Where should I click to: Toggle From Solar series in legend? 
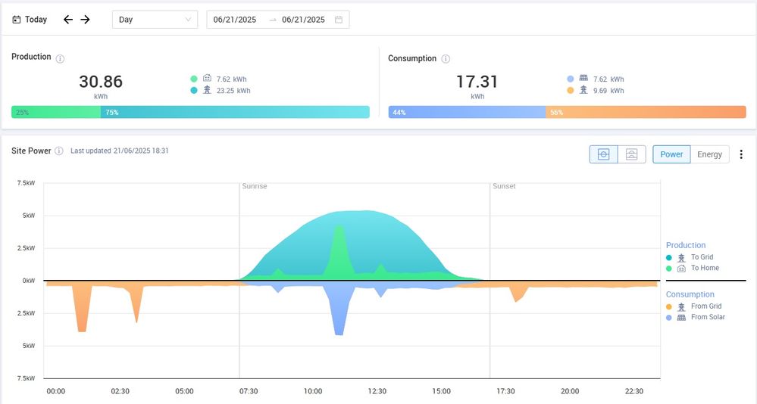[x=707, y=317]
